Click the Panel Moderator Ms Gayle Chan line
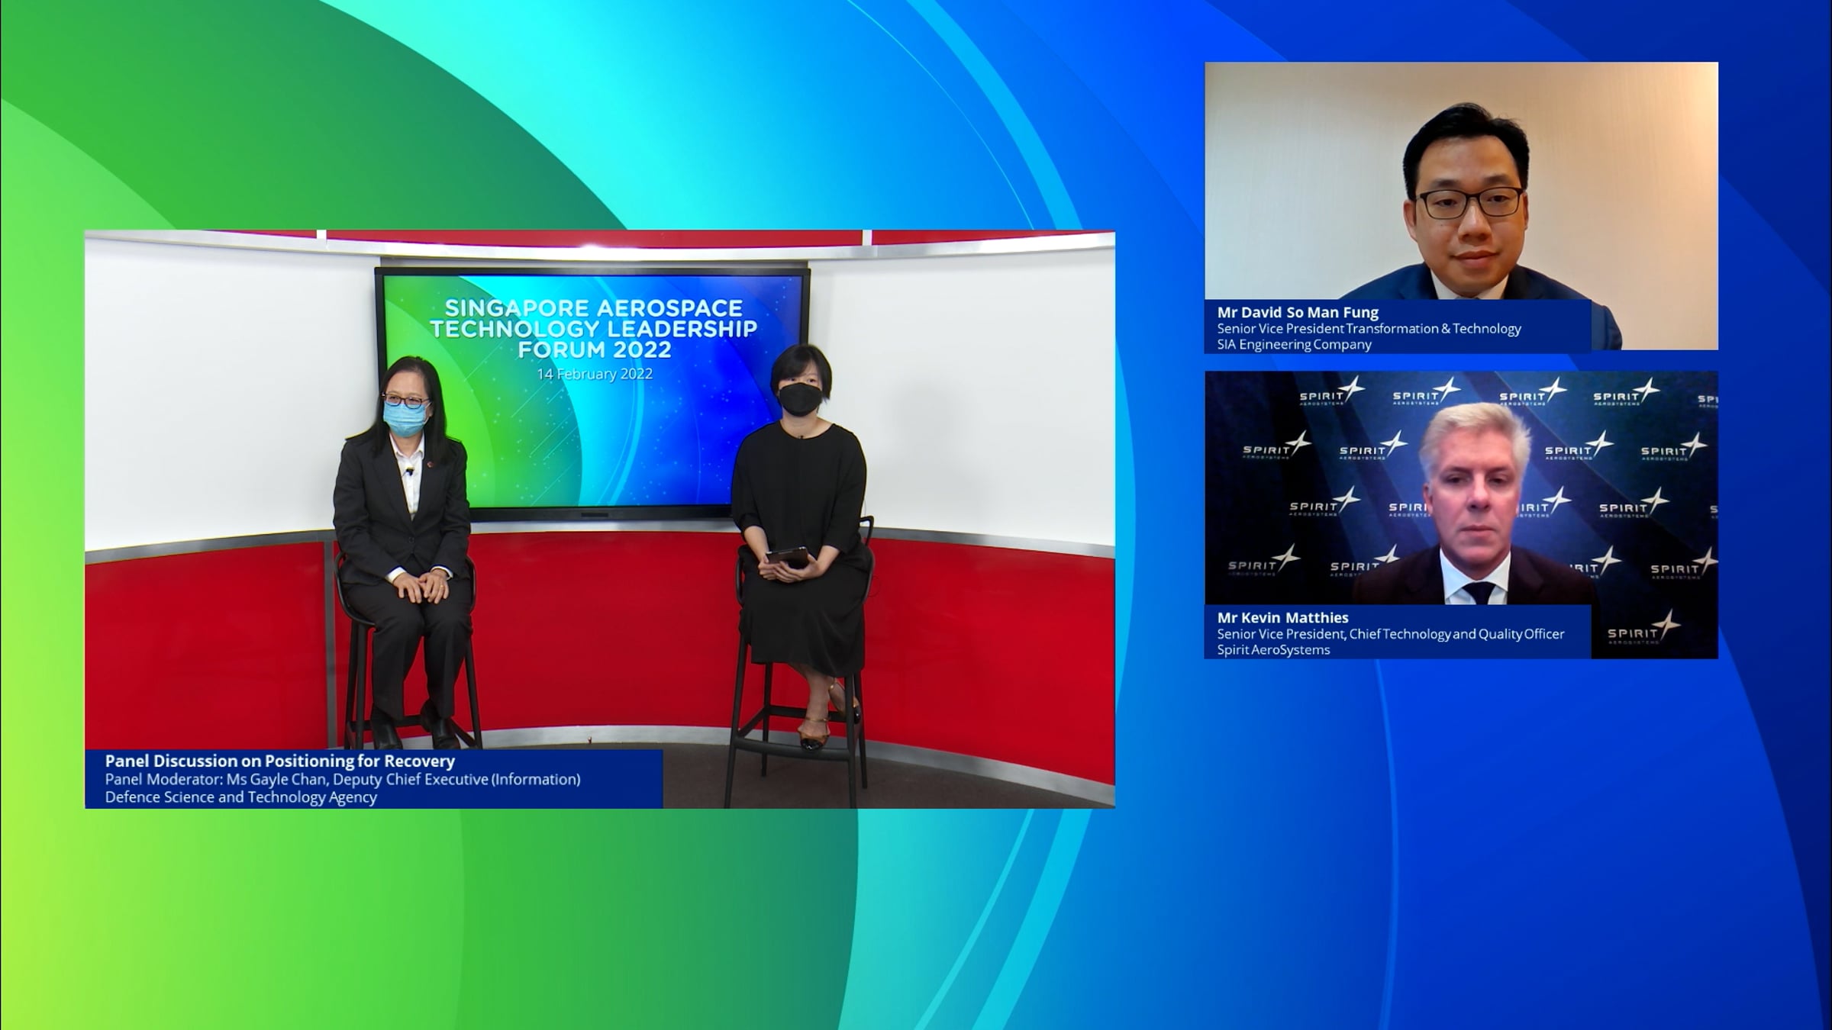Image resolution: width=1832 pixels, height=1030 pixels. click(x=342, y=779)
